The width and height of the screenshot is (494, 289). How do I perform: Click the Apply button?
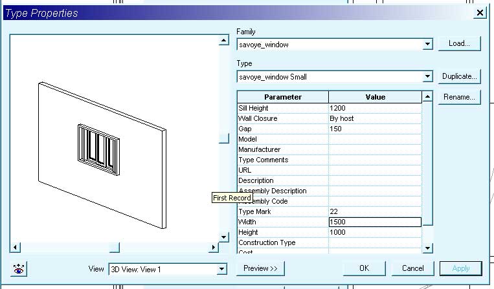tap(461, 268)
